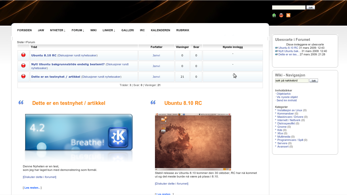Screen dimensions: 347x195
Task: Open the orange RSS feed icon
Action: pyautogui.click(x=288, y=15)
